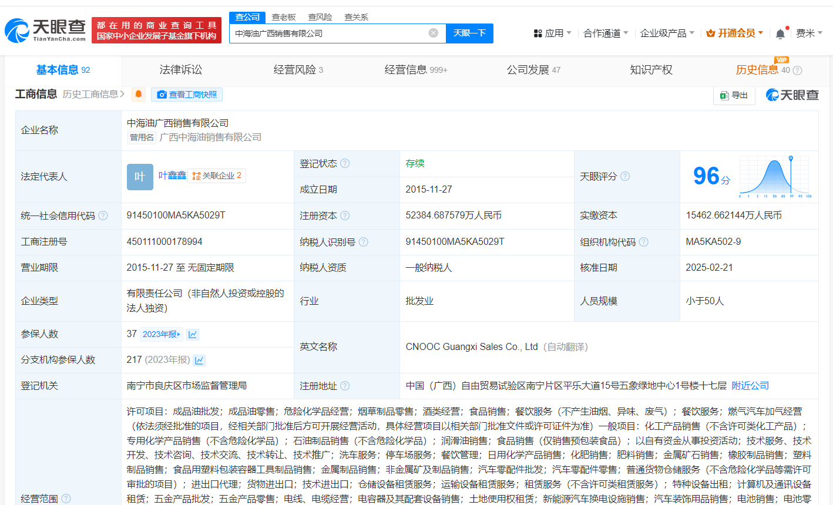Open notifications via the bell icon
The image size is (833, 505).
click(x=780, y=33)
